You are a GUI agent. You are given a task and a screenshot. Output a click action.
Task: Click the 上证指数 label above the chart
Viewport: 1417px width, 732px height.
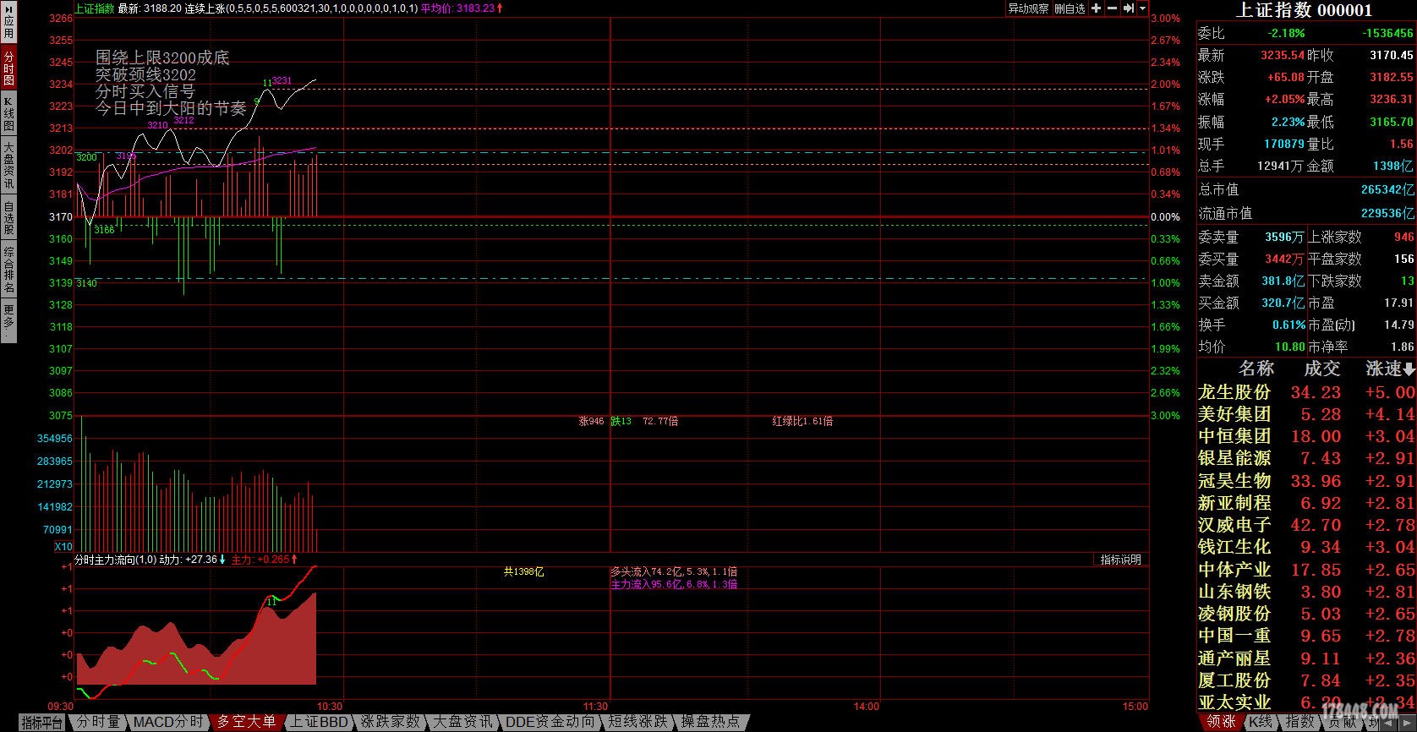(x=95, y=8)
